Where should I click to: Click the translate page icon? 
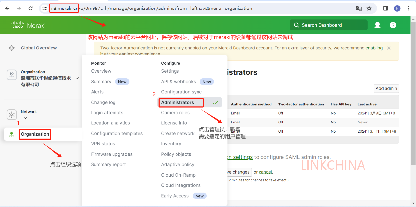pos(359,8)
